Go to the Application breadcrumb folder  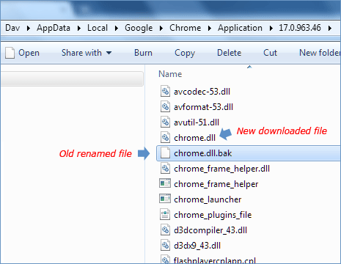[x=240, y=28]
